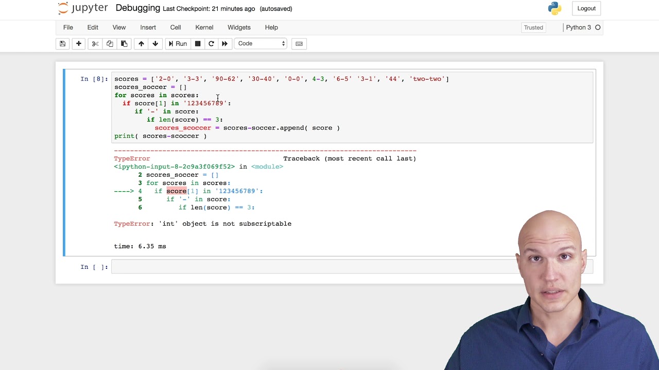Save notebook with the floppy disk icon
Image resolution: width=659 pixels, height=370 pixels.
pyautogui.click(x=62, y=44)
